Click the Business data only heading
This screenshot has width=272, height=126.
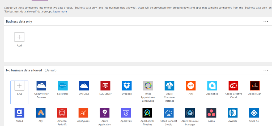point(19,22)
